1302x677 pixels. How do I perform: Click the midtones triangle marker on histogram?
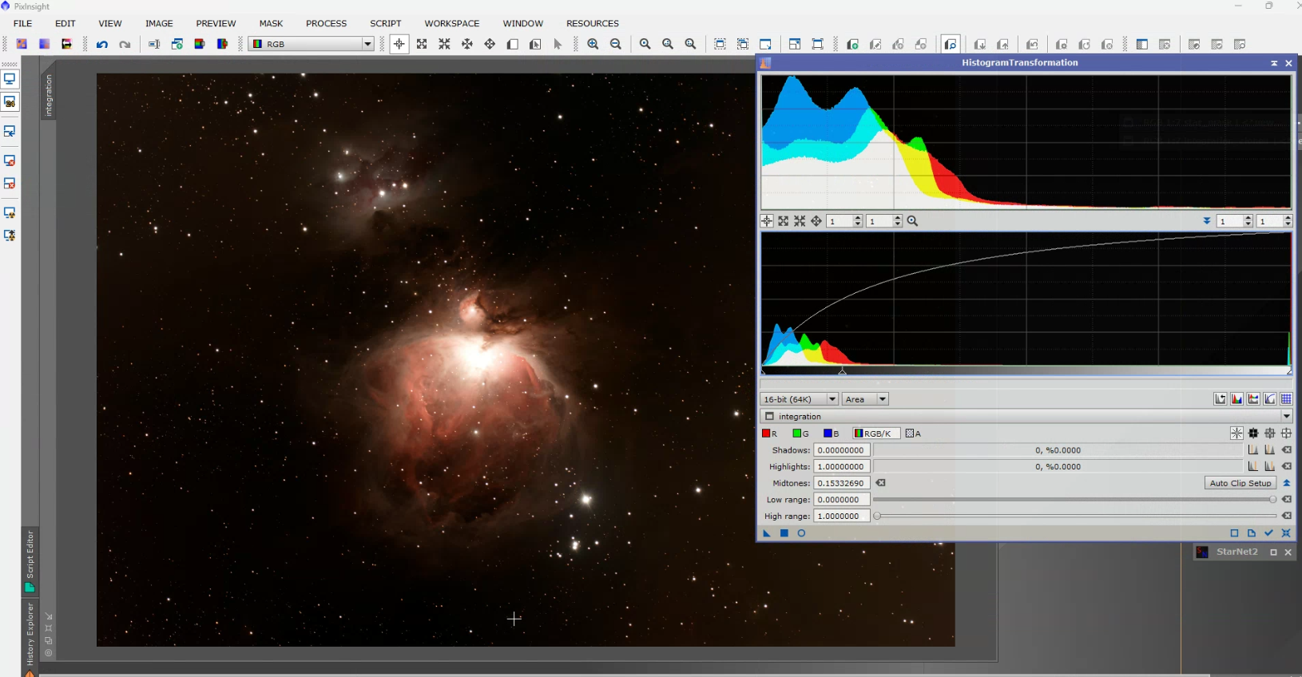click(842, 371)
